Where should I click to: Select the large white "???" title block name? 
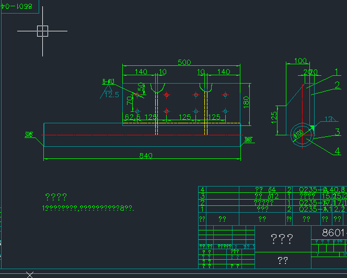[x=282, y=239]
